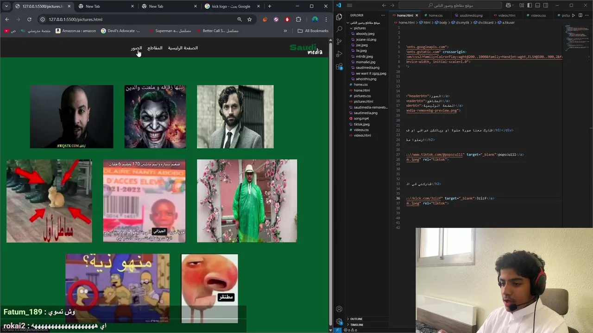Viewport: 593px width, 333px height.
Task: Bookmark this page with star icon
Action: tap(249, 19)
